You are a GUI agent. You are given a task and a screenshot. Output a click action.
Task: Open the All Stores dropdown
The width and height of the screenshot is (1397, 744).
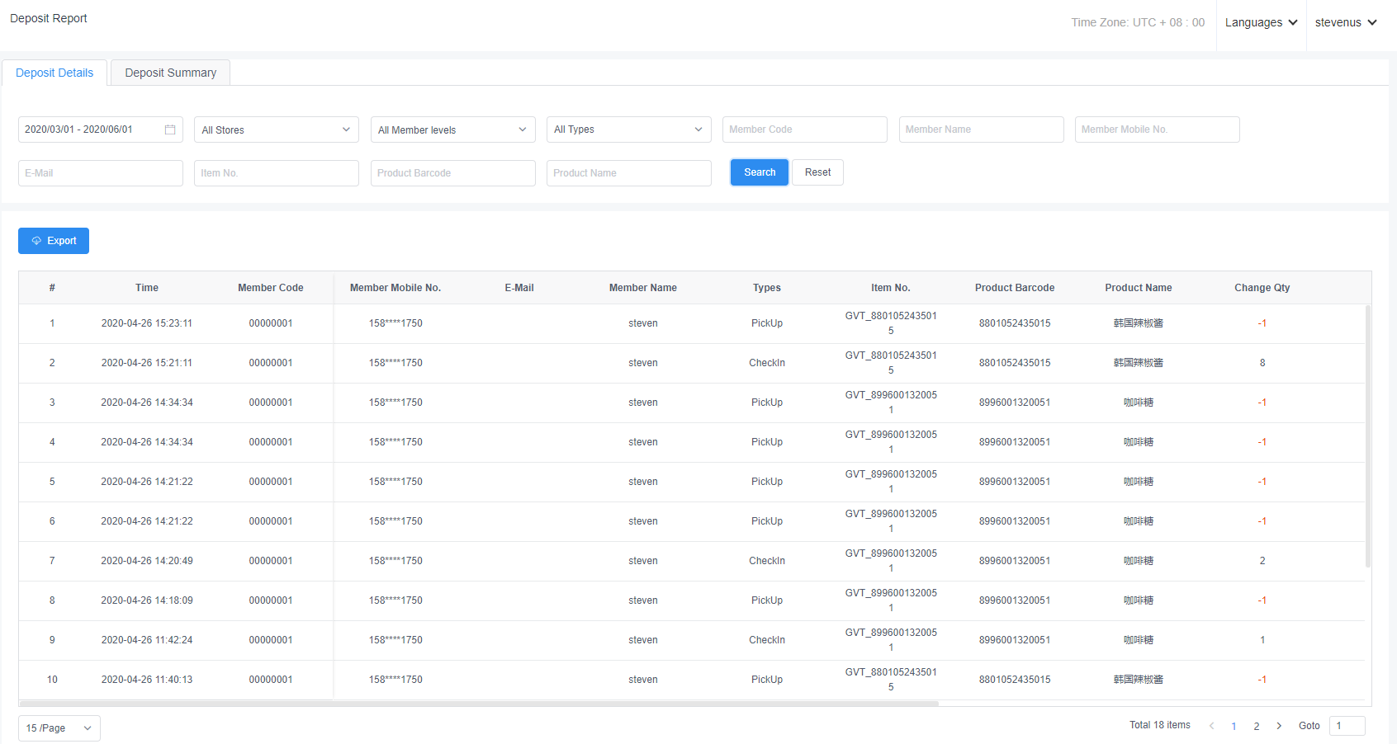click(276, 129)
